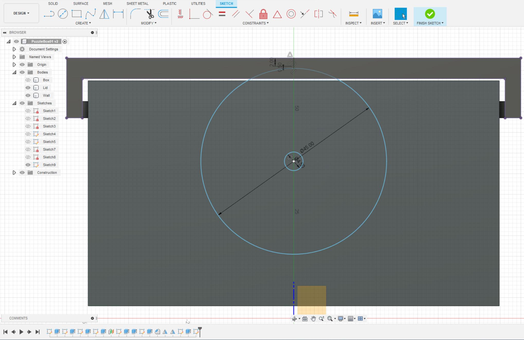Click the MODIFY dropdown menu
The height and width of the screenshot is (340, 524).
(x=149, y=23)
